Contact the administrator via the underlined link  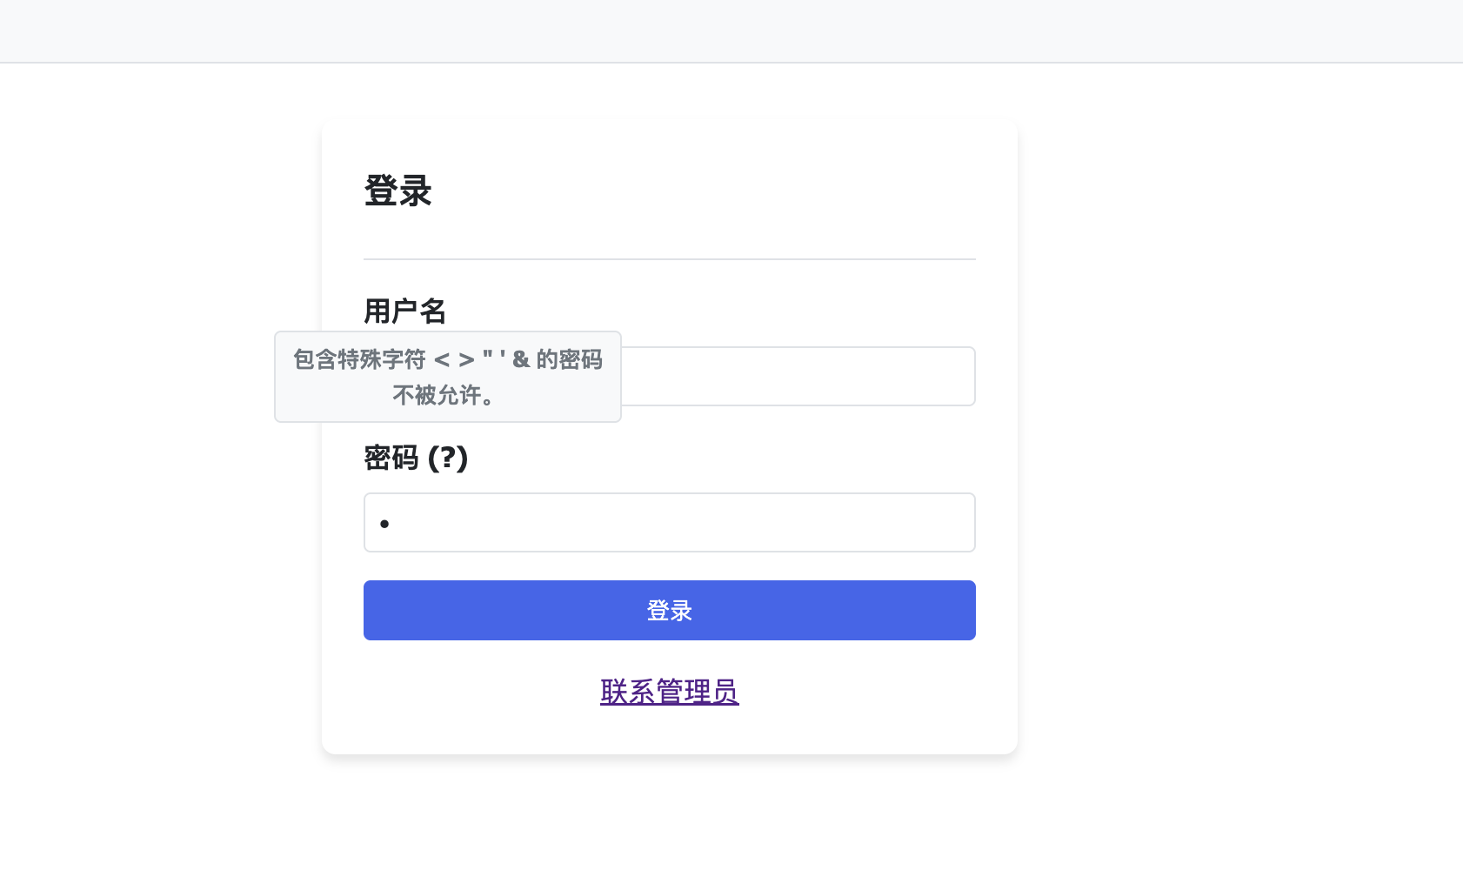669,692
